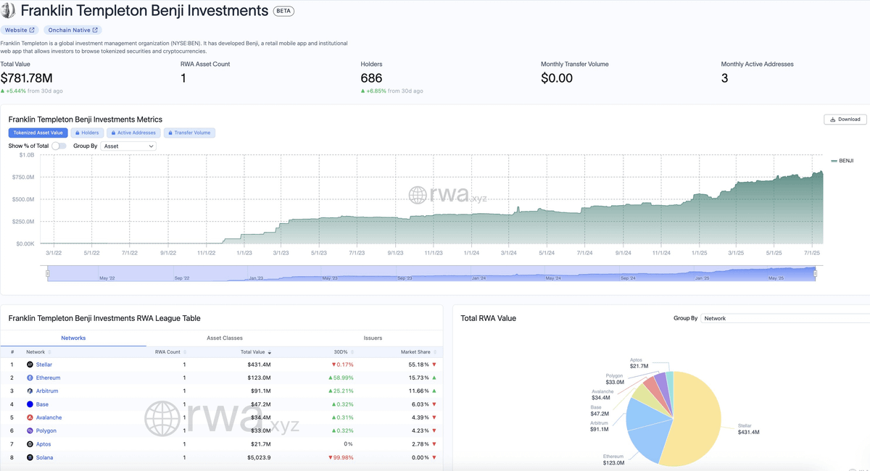Open the Solana network link
870x471 pixels.
click(x=44, y=458)
